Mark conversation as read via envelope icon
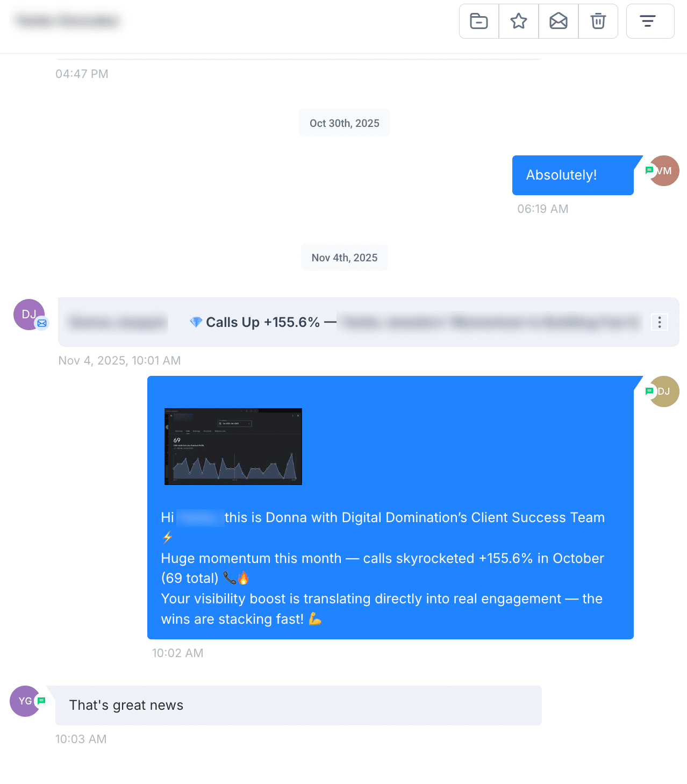Image resolution: width=687 pixels, height=784 pixels. pos(559,22)
